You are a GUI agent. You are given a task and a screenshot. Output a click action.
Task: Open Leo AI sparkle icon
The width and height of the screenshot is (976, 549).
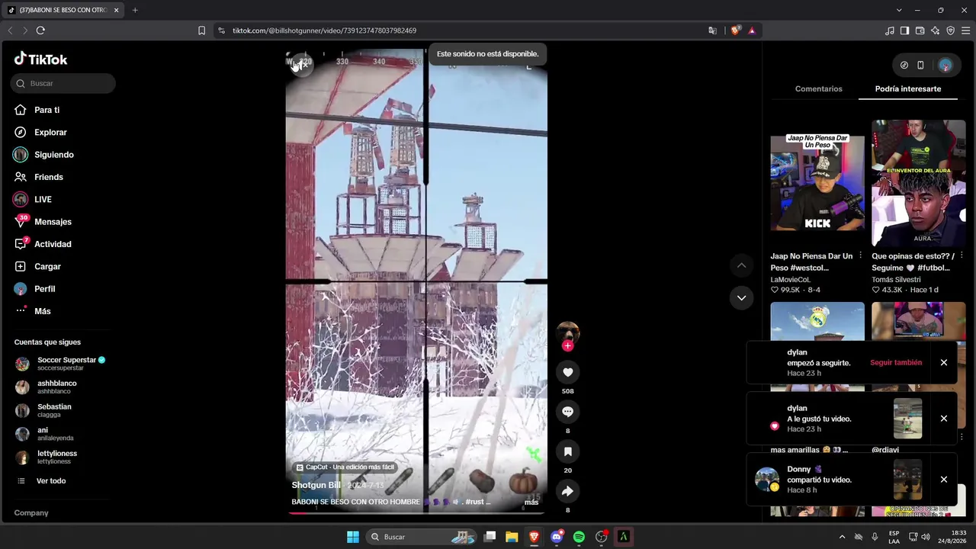(x=935, y=30)
